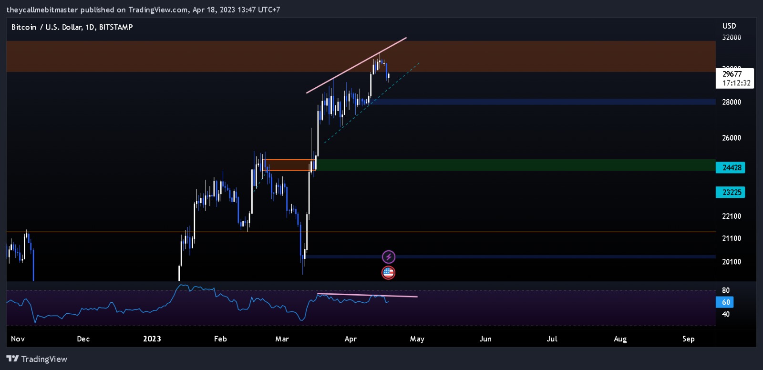Select the 21100 price axis label
Image resolution: width=763 pixels, height=370 pixels.
[732, 238]
